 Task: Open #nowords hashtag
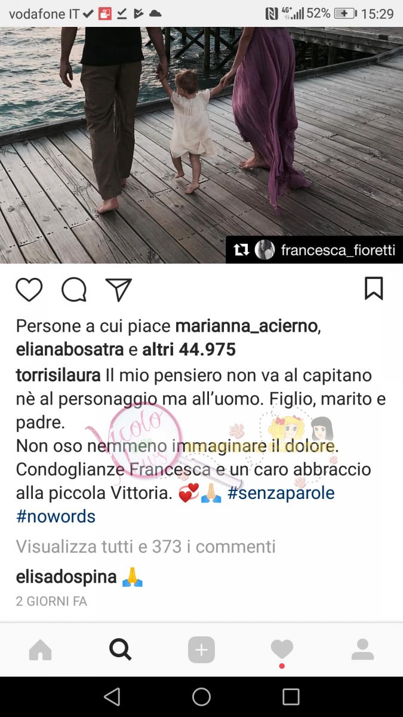[56, 516]
